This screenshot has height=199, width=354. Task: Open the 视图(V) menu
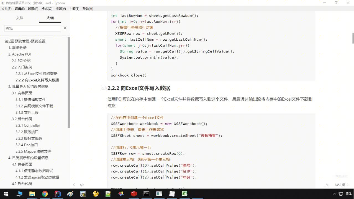[x=61, y=9]
